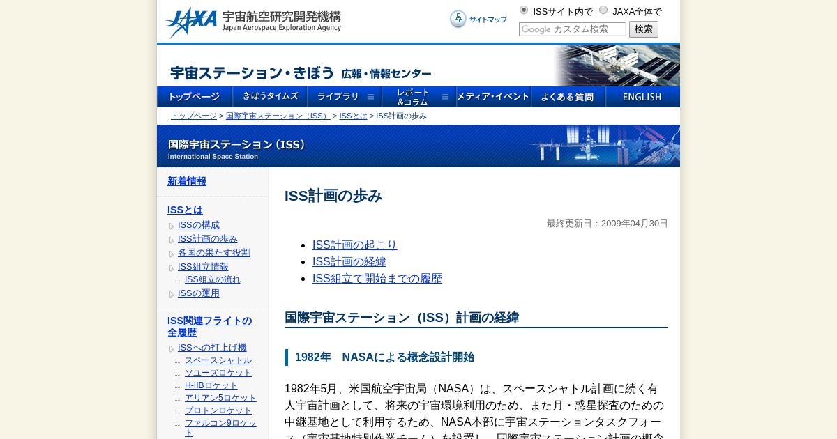This screenshot has width=837, height=439.
Task: Open ISSの構成 in the sidebar
Action: pos(199,225)
